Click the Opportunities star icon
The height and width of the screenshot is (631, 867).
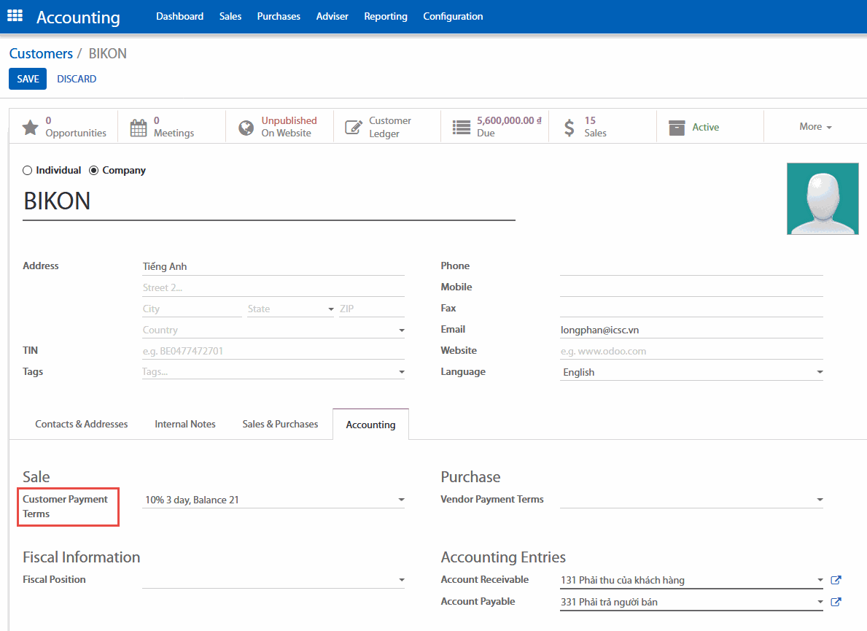[x=30, y=128]
